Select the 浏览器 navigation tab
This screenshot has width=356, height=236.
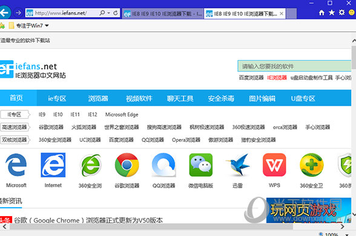tap(98, 98)
